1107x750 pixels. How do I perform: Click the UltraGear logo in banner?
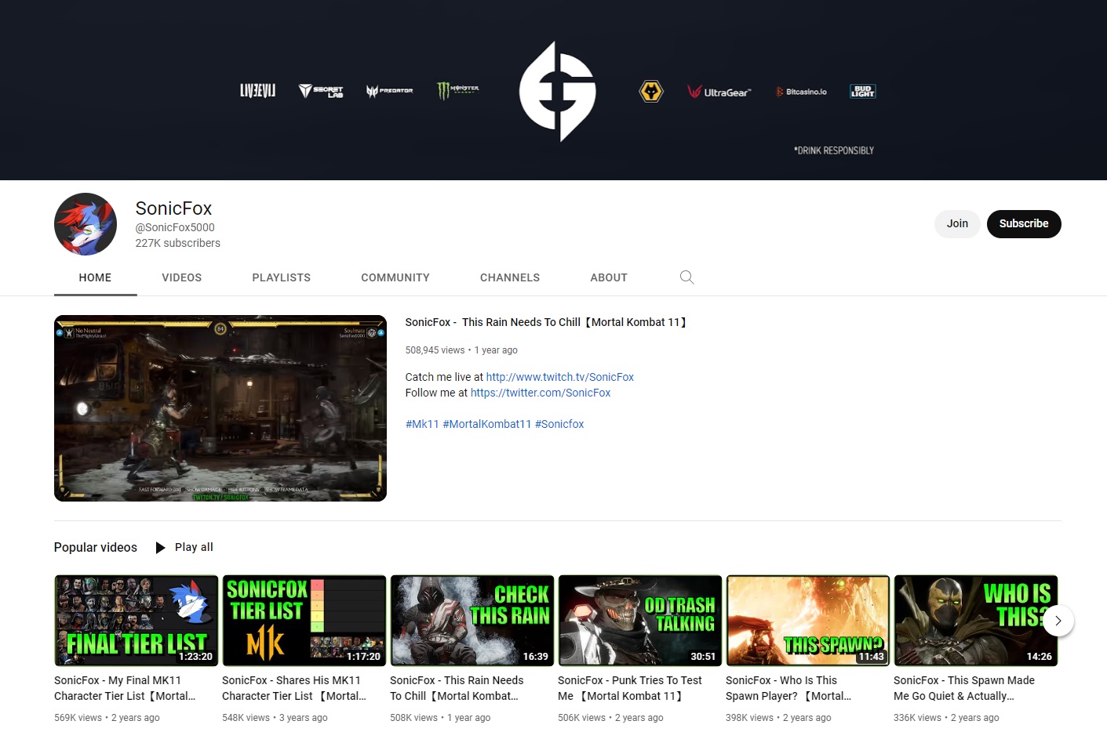click(719, 92)
